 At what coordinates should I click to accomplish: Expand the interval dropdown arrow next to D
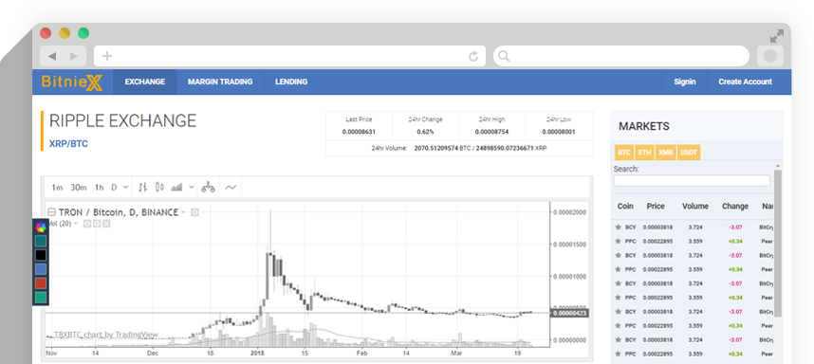[125, 187]
